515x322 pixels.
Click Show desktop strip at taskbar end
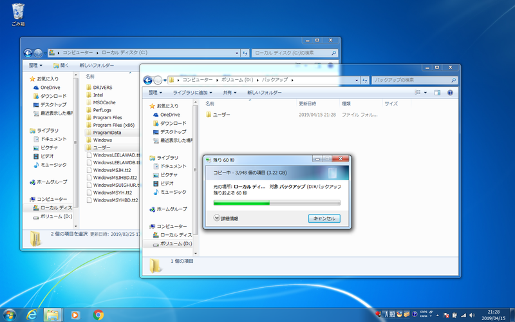(x=512, y=315)
